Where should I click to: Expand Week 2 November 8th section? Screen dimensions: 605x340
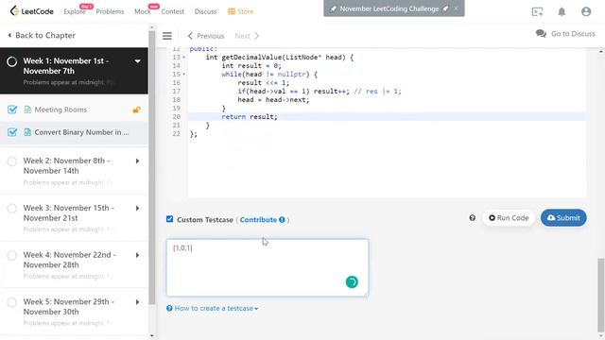(x=137, y=161)
